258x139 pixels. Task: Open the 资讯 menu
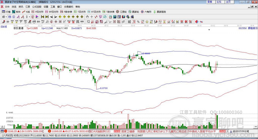click(x=21, y=7)
